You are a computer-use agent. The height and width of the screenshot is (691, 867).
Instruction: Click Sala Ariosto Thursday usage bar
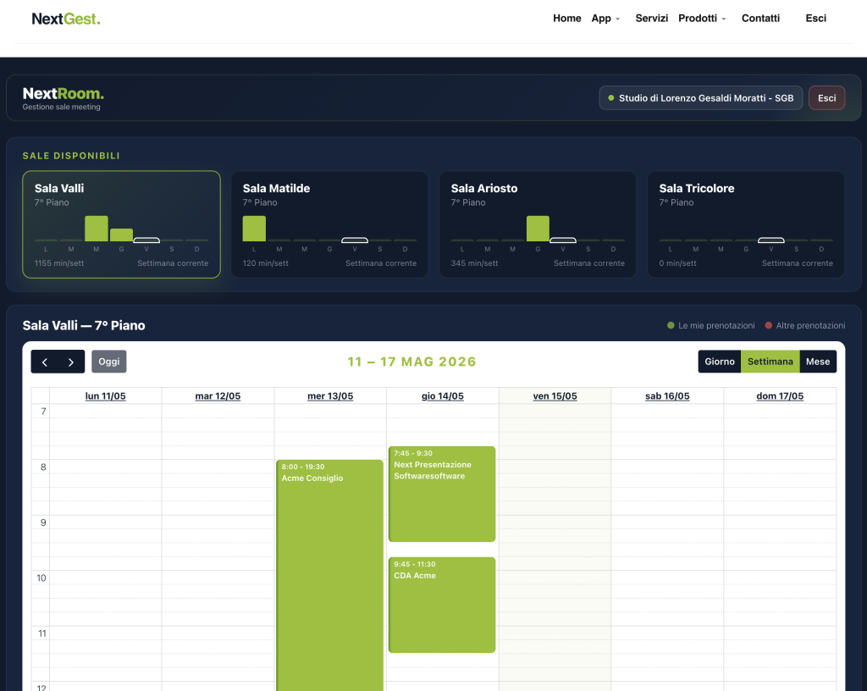coord(538,229)
